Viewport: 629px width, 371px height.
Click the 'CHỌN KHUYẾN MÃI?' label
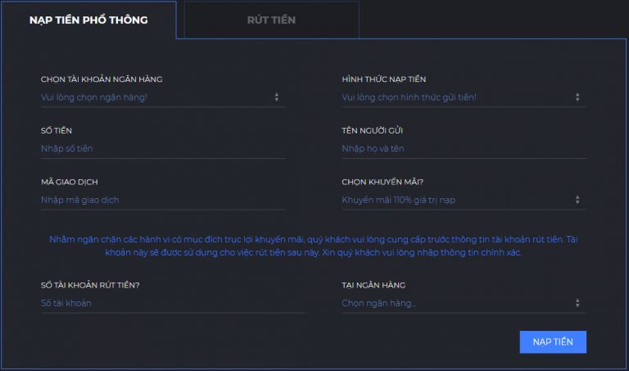point(383,181)
